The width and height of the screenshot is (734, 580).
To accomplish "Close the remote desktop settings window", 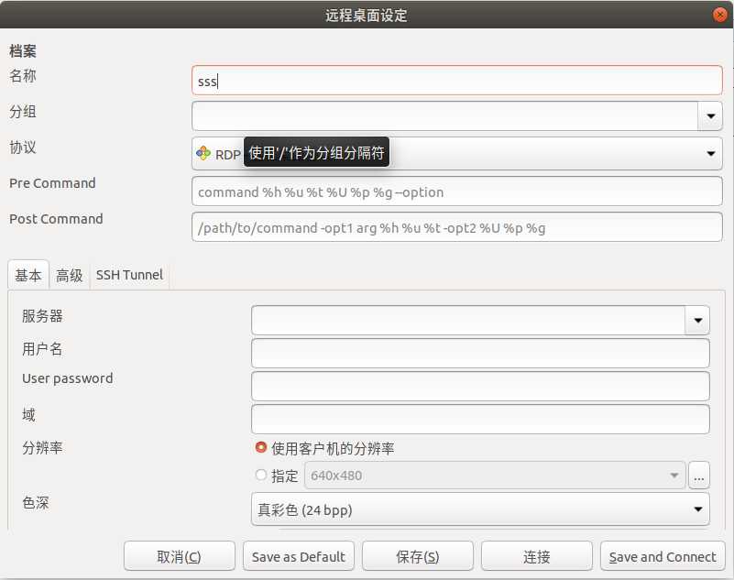I will point(719,15).
